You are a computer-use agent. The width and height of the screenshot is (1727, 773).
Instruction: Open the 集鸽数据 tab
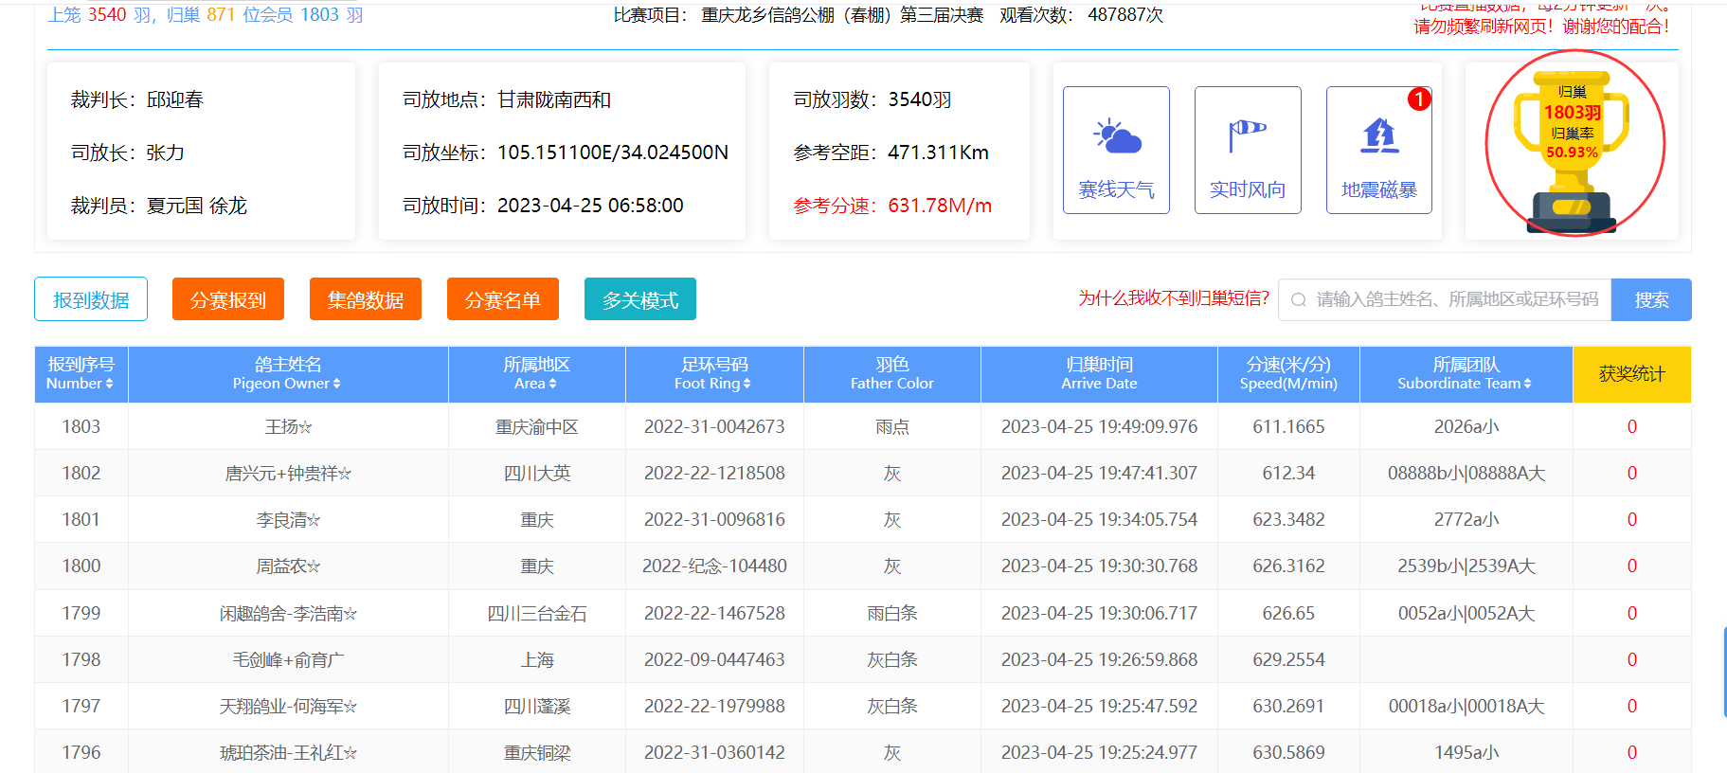point(366,299)
